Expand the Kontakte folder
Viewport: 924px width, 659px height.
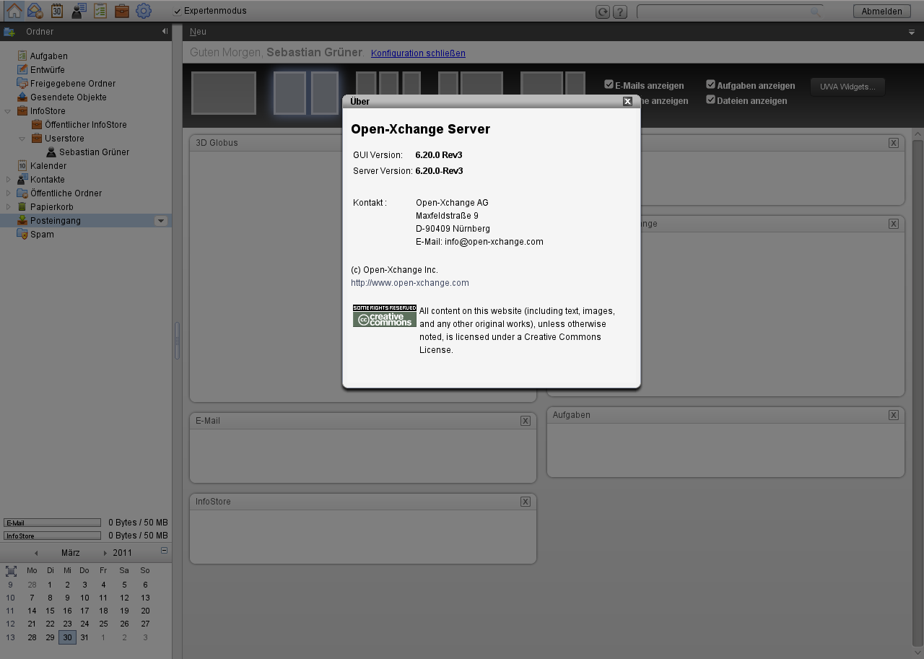(7, 179)
